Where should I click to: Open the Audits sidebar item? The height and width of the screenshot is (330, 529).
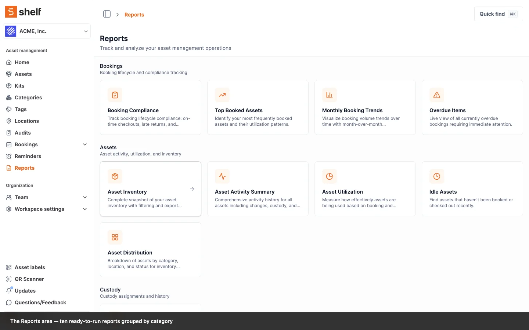(x=22, y=133)
